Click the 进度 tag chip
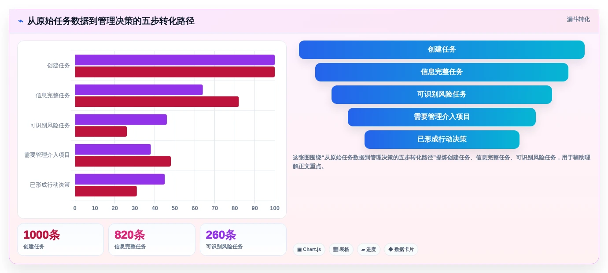This screenshot has height=273, width=608. (368, 250)
